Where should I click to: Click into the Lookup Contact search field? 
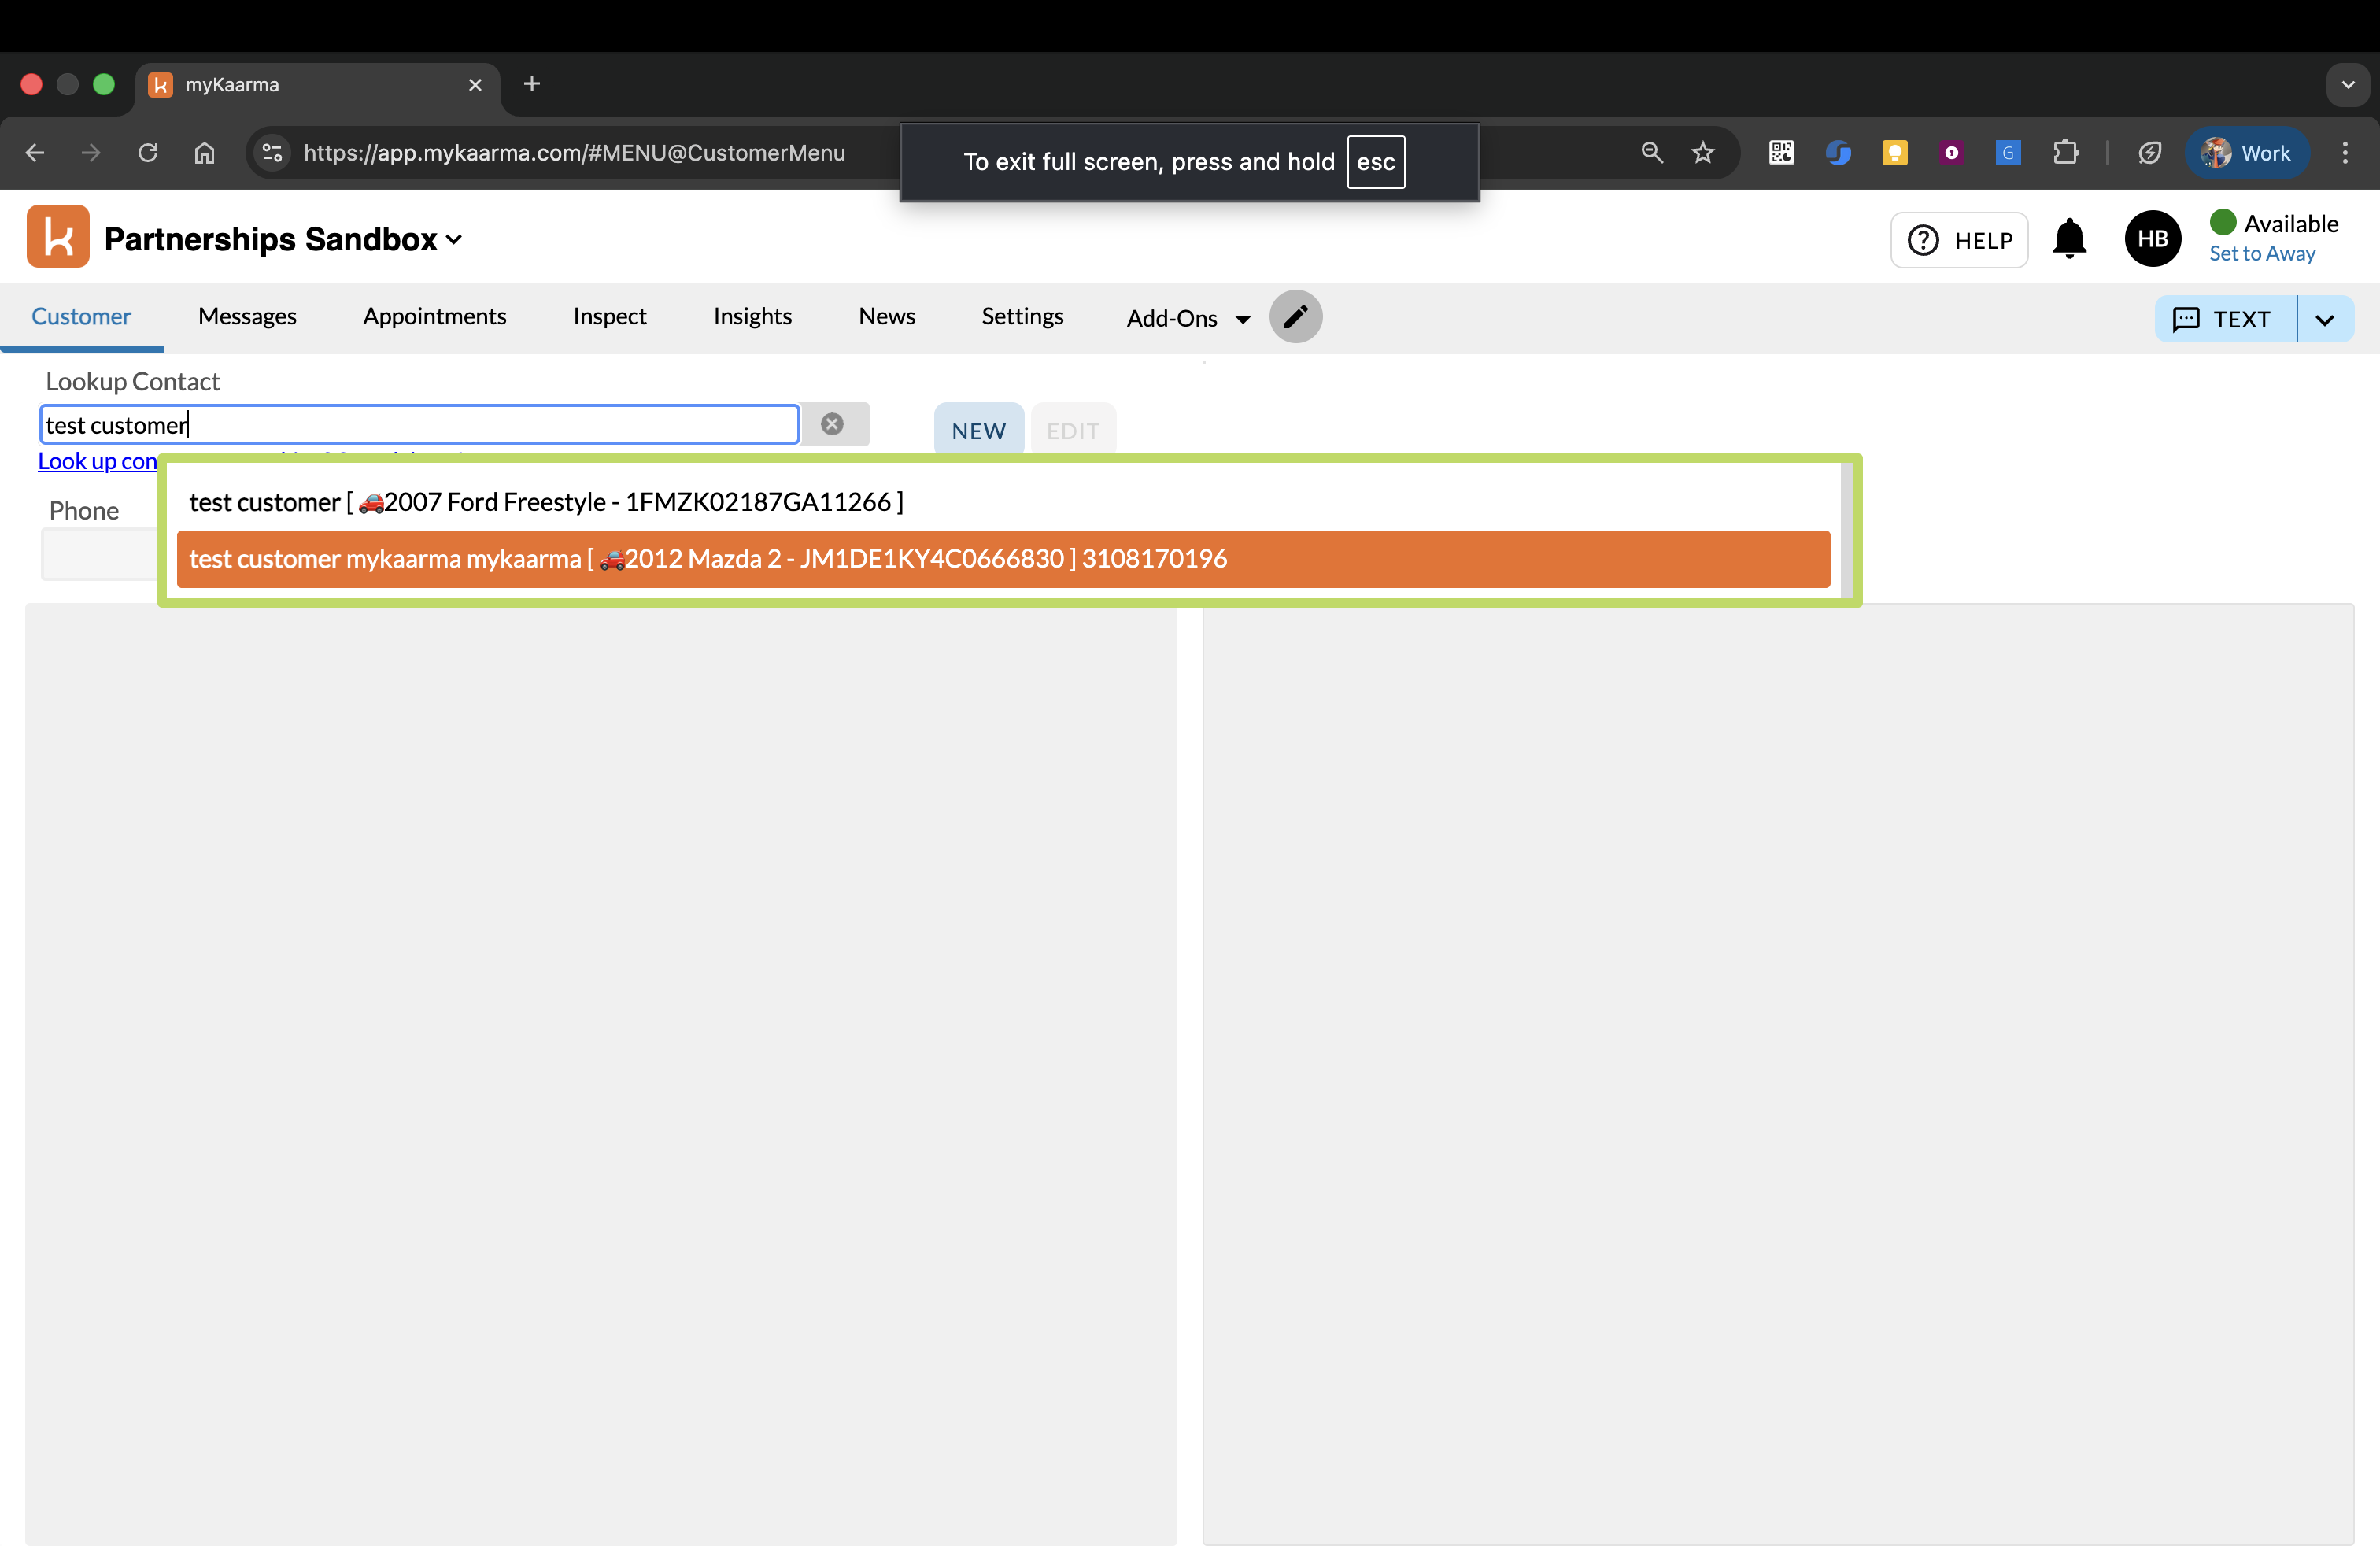tap(419, 425)
